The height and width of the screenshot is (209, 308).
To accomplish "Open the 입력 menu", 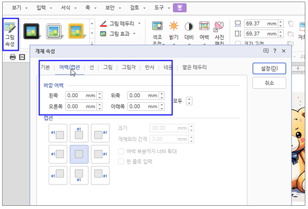I will (x=41, y=7).
